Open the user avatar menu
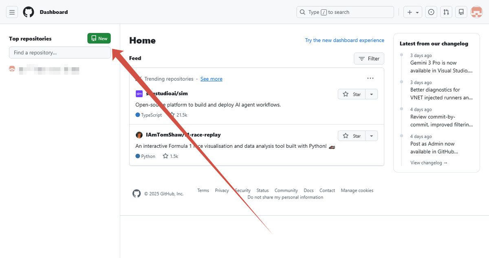This screenshot has height=258, width=489. pyautogui.click(x=476, y=12)
